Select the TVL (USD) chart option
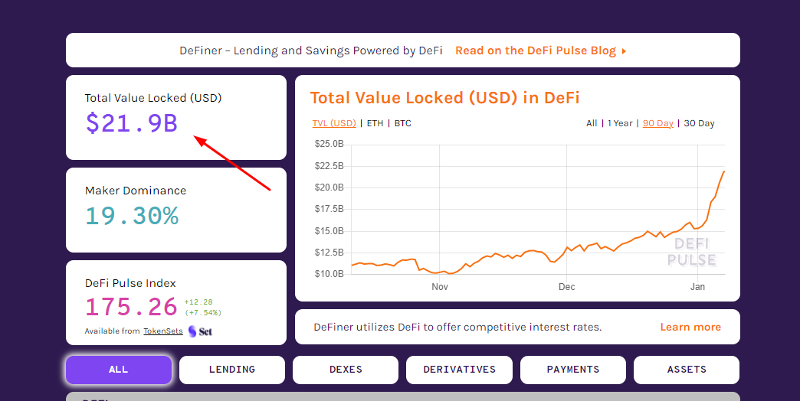The height and width of the screenshot is (401, 800). click(334, 123)
